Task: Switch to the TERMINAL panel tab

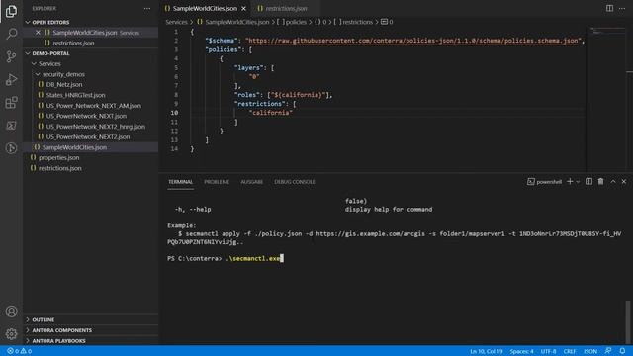Action: [180, 182]
